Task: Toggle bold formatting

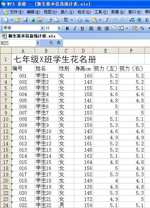Action: click(x=67, y=28)
